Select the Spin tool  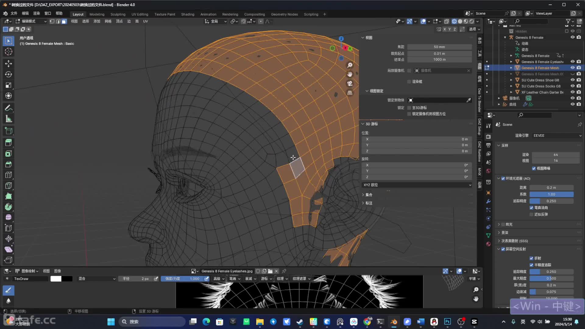(x=9, y=207)
